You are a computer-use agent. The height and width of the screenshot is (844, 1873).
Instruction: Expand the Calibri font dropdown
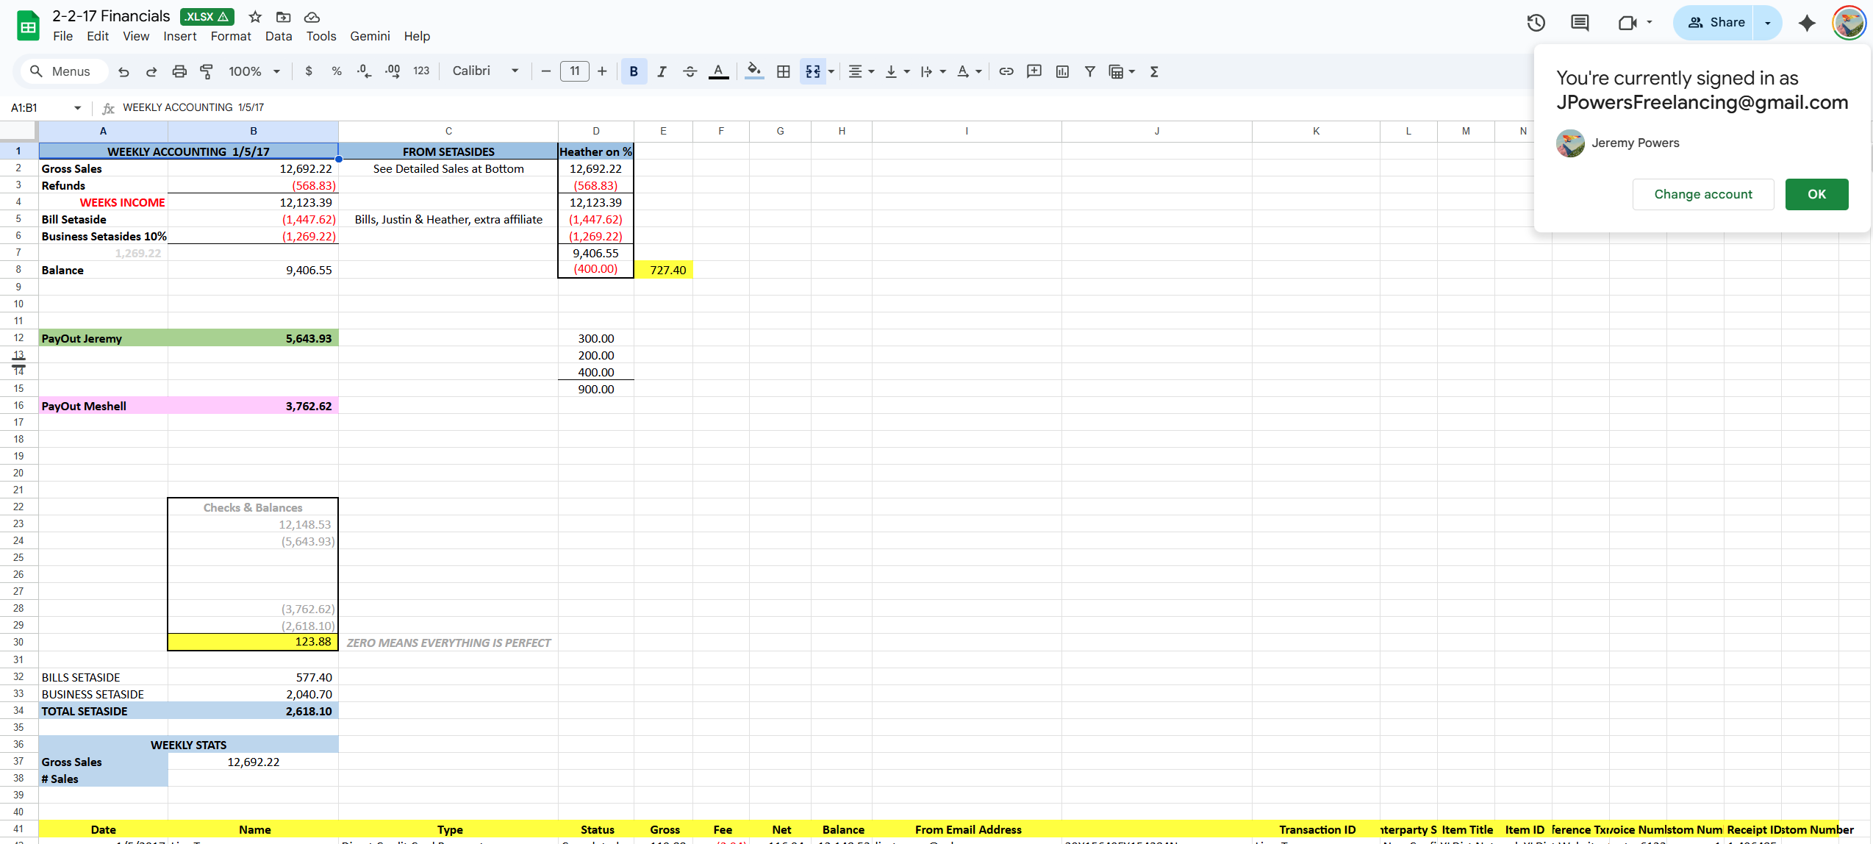click(x=485, y=71)
